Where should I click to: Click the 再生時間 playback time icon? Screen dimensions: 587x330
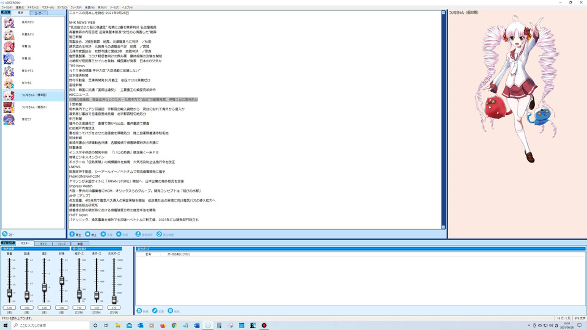(x=159, y=234)
